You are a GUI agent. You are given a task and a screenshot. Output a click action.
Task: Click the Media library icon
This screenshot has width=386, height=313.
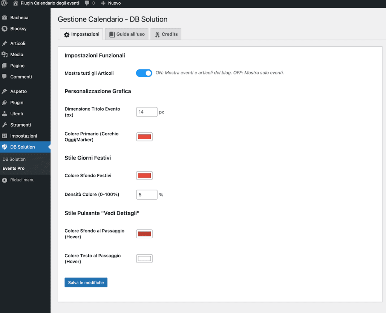point(5,54)
